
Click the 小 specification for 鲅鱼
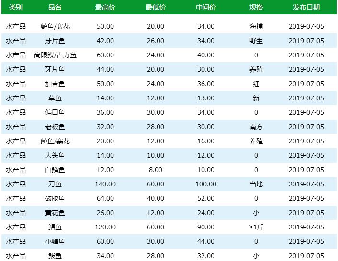[x=256, y=256]
